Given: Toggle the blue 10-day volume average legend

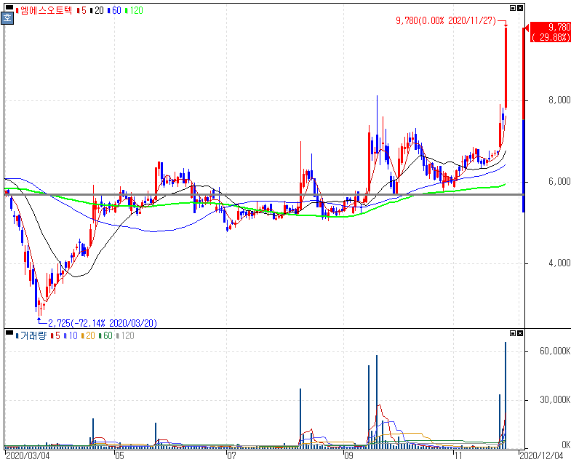Looking at the screenshot, I should pos(71,335).
